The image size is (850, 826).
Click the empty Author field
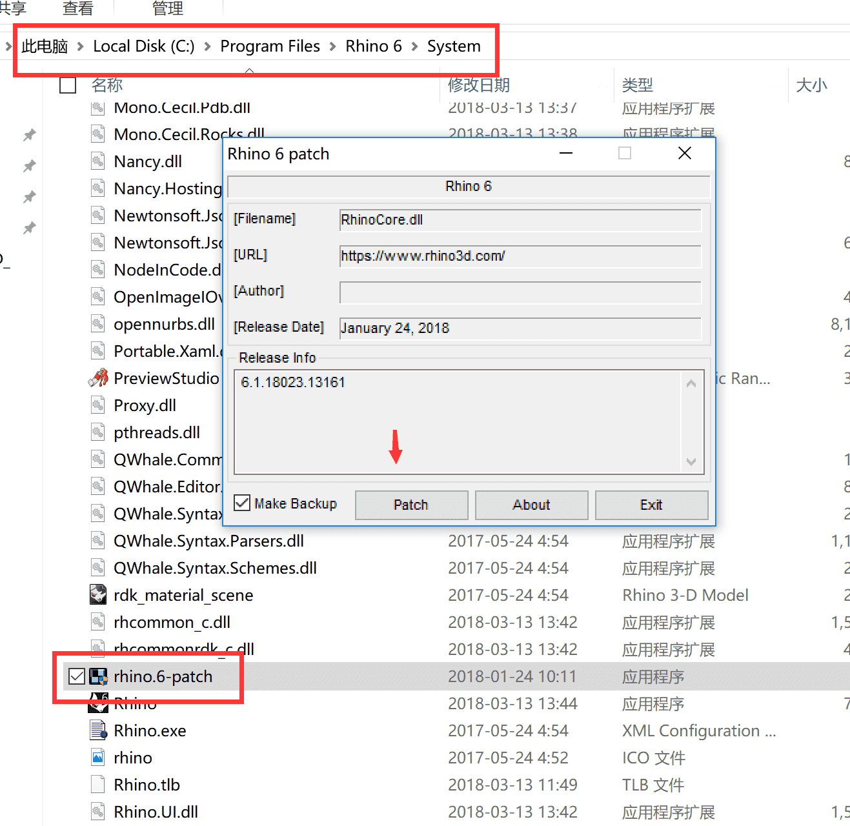[520, 292]
